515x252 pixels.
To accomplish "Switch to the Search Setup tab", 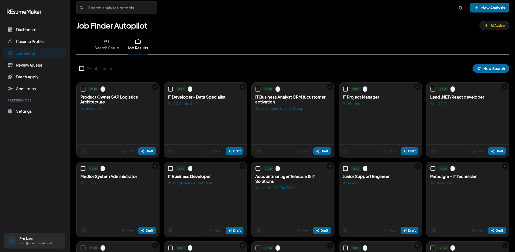I will click(107, 45).
